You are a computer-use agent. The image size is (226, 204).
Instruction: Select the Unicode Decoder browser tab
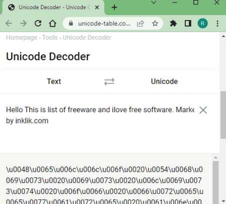coord(53,8)
